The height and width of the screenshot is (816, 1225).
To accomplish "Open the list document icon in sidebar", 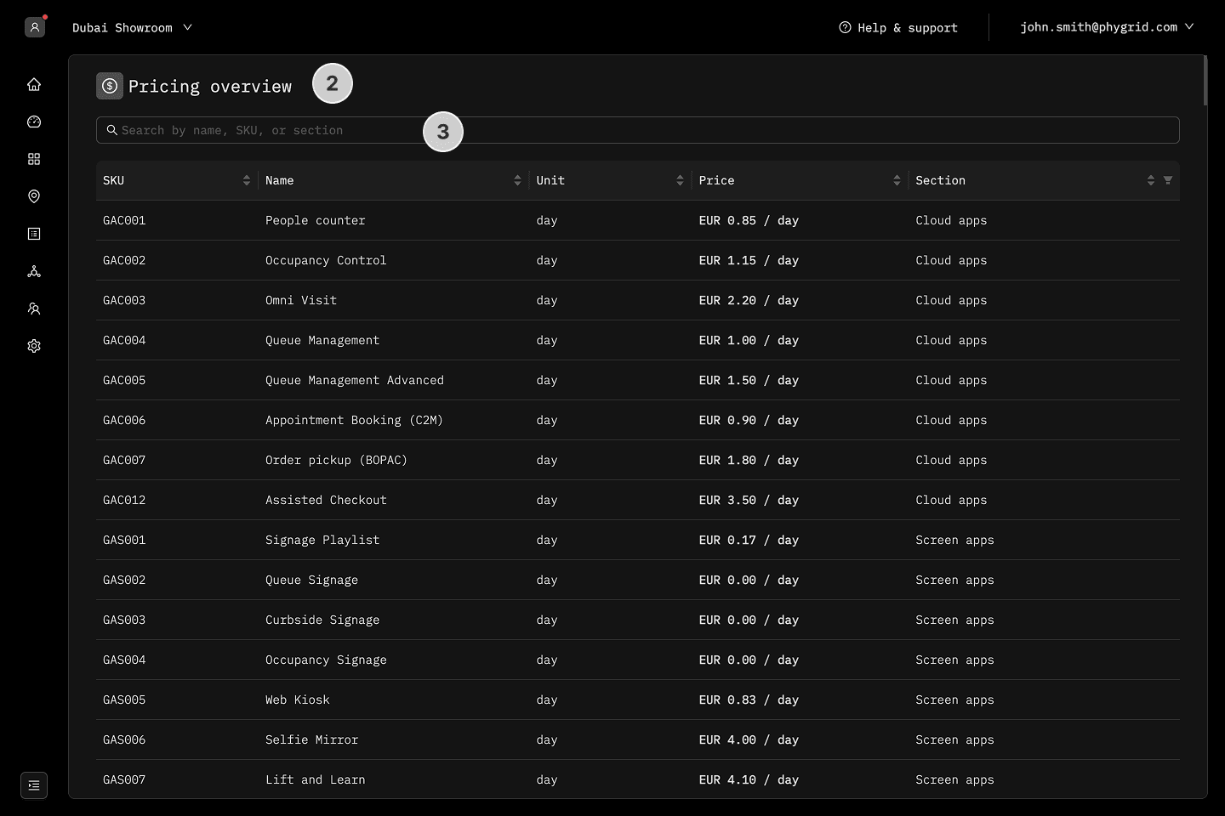I will pos(34,234).
